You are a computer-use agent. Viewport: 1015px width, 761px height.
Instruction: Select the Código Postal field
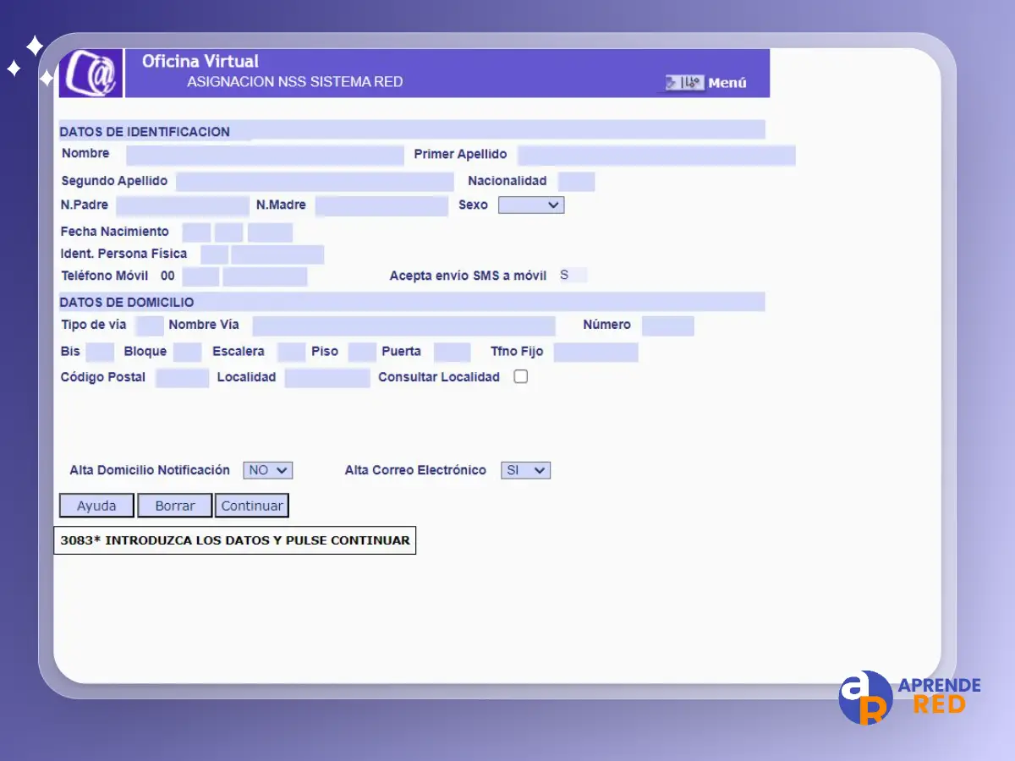(x=182, y=378)
